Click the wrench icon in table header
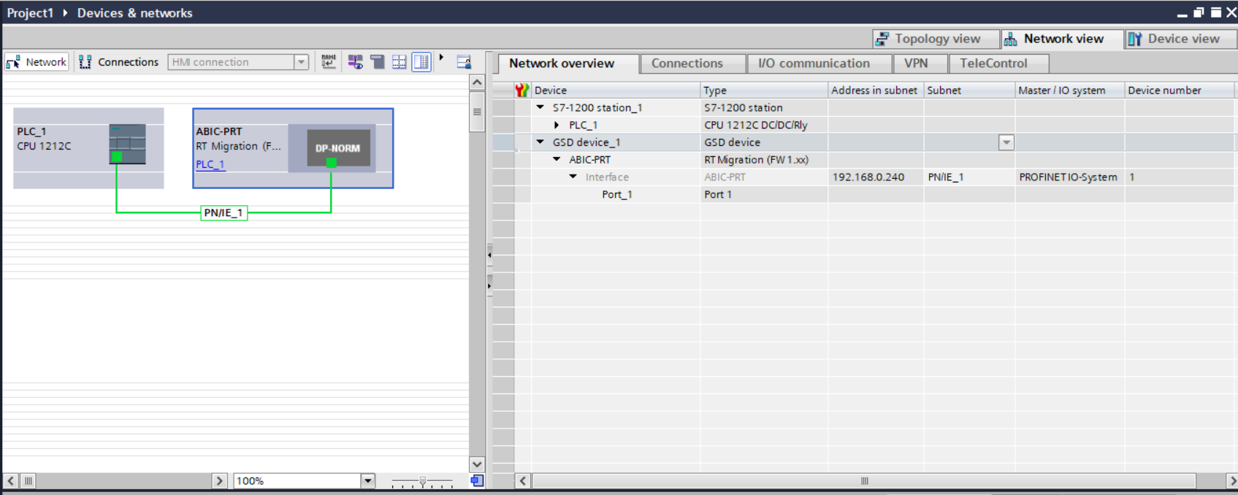The height and width of the screenshot is (495, 1238). click(521, 90)
